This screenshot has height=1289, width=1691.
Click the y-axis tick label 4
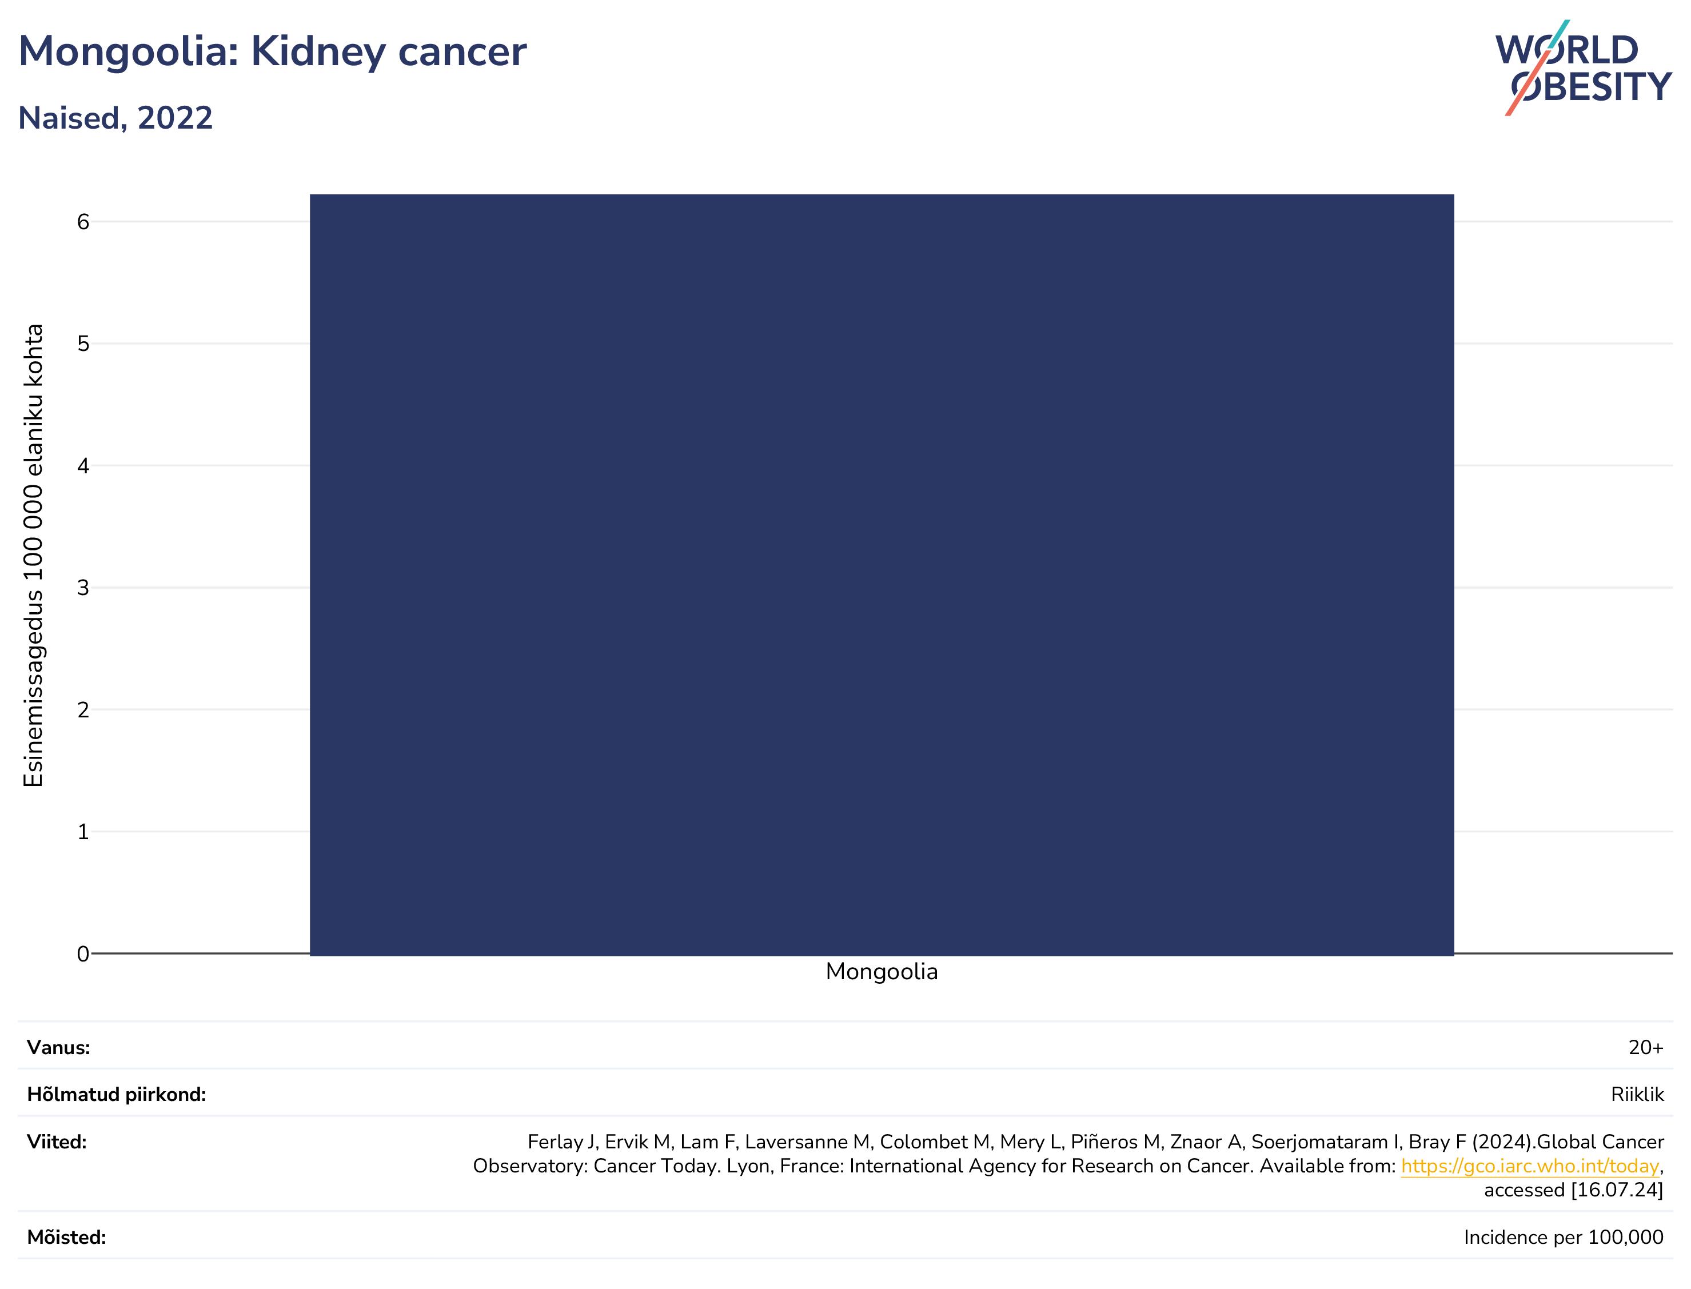pyautogui.click(x=83, y=466)
